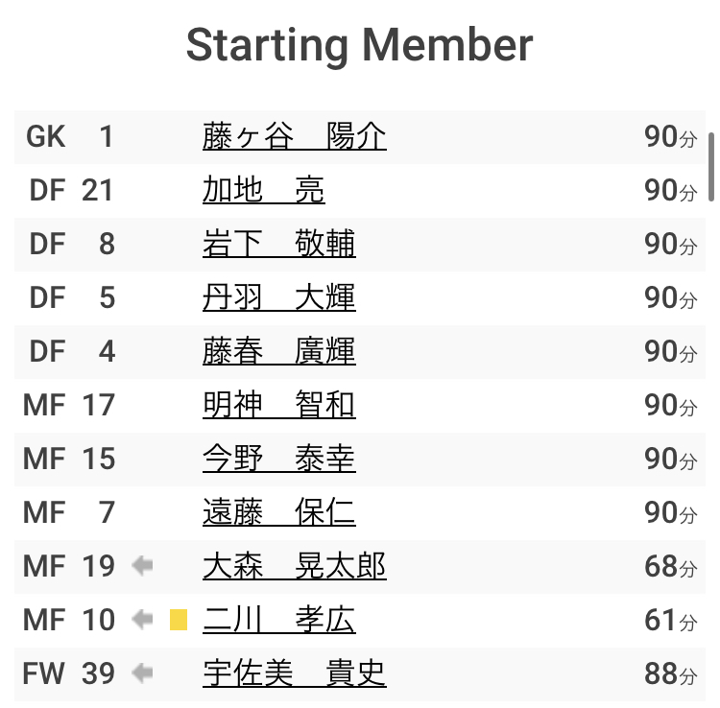The height and width of the screenshot is (708, 720).
Task: Click the 68分 playing time for 大森
Action: tap(671, 566)
